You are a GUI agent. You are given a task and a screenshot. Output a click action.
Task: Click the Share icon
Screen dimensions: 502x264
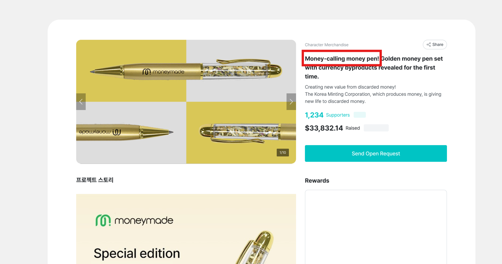429,45
